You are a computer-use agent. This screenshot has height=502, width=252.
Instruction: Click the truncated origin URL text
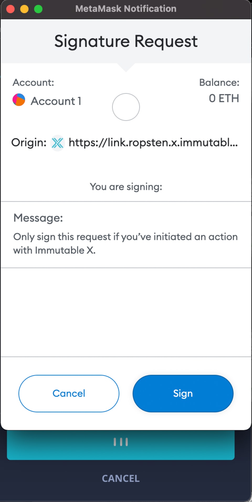click(x=153, y=143)
